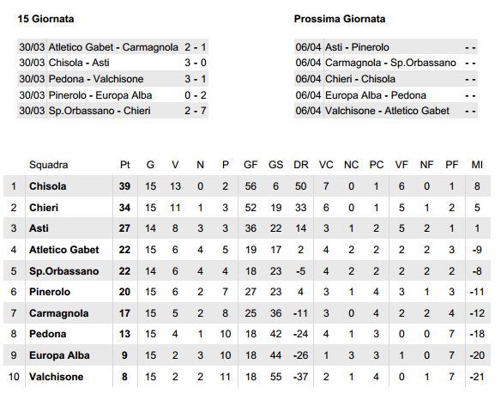501x394 pixels.
Task: Open the upcoming Chieri - Chisola fixture
Action: [386, 79]
